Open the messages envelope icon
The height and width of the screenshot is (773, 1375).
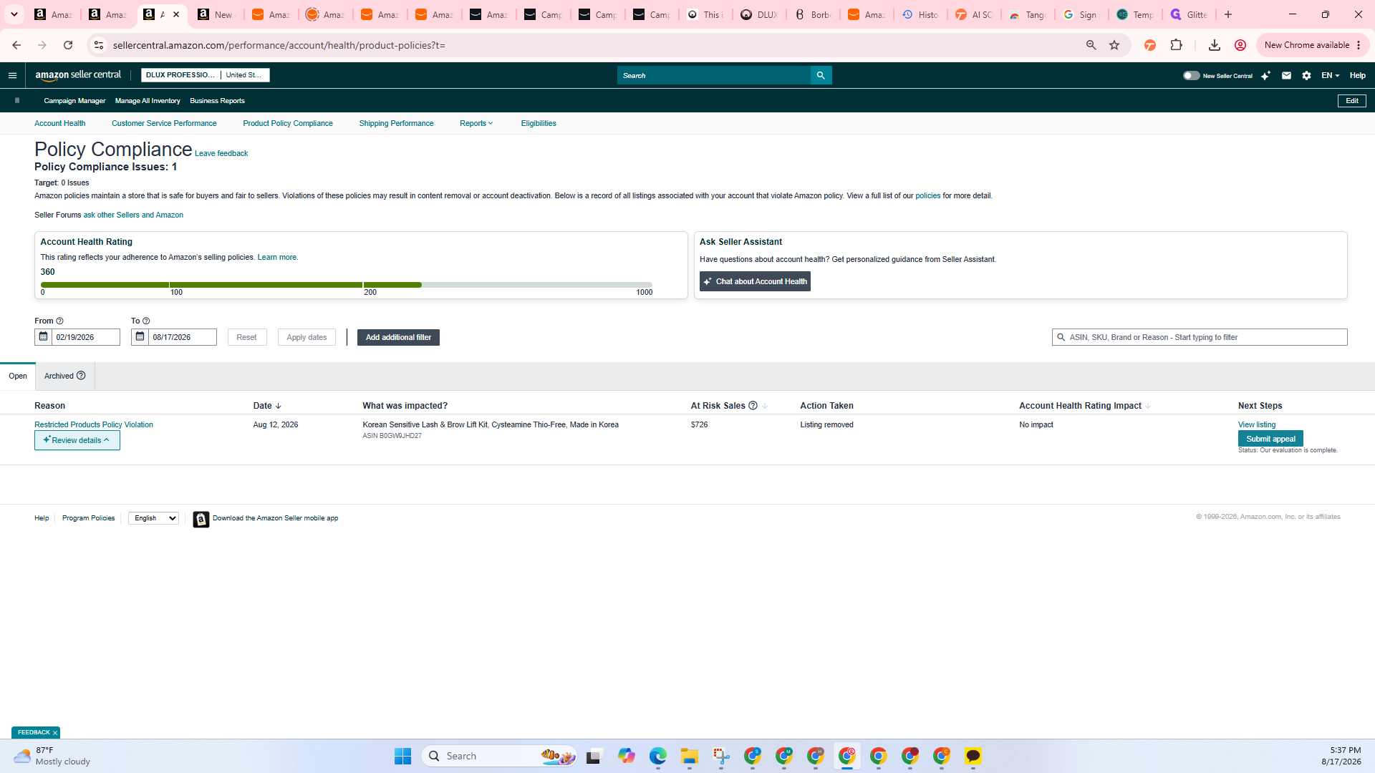(1286, 75)
